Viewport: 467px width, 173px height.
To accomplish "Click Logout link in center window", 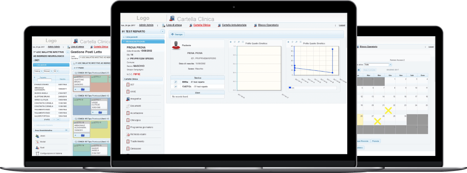I will pyautogui.click(x=342, y=25).
